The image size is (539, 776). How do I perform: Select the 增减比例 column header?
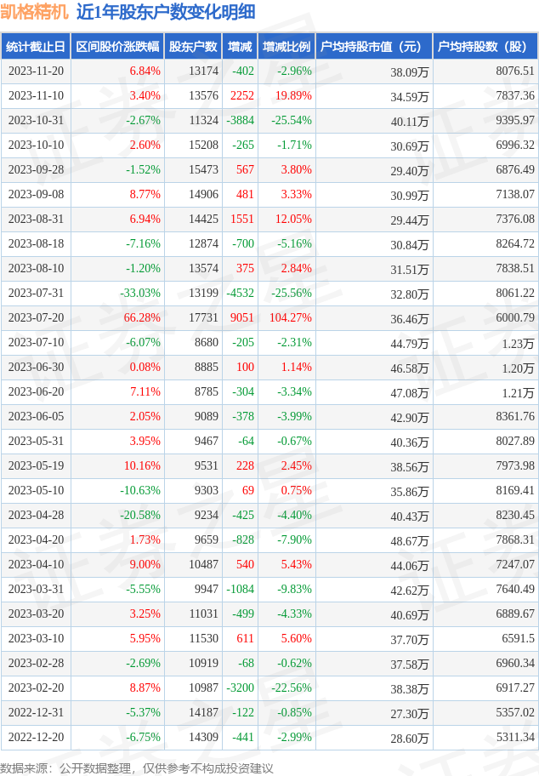(x=287, y=47)
